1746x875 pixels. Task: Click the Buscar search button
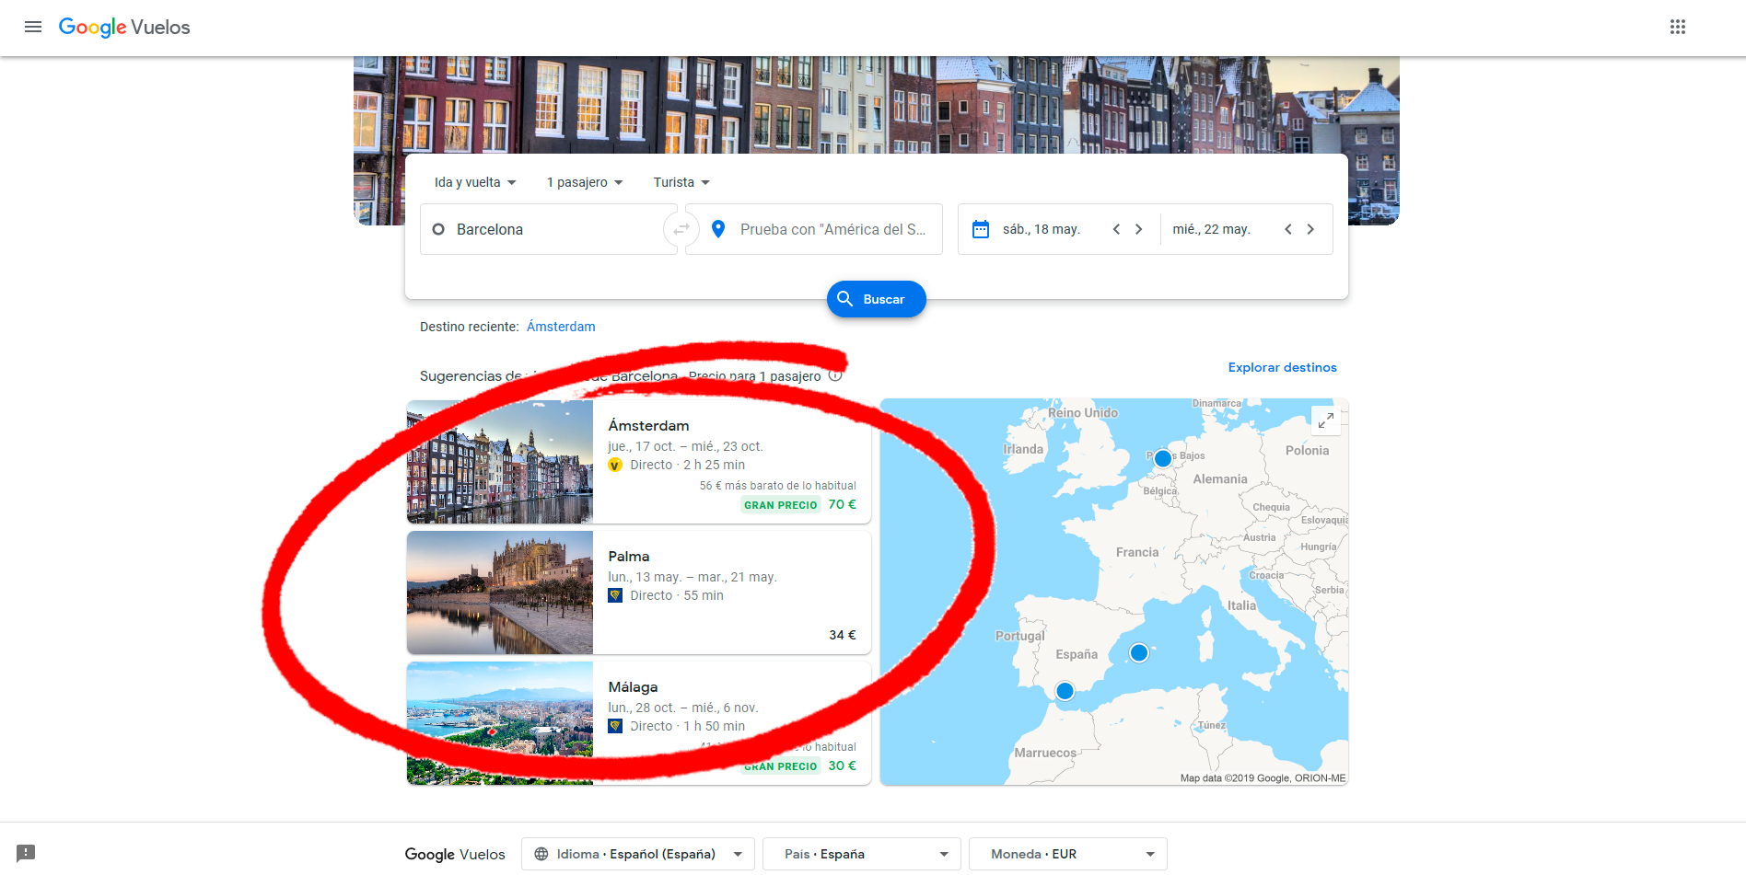(x=877, y=299)
